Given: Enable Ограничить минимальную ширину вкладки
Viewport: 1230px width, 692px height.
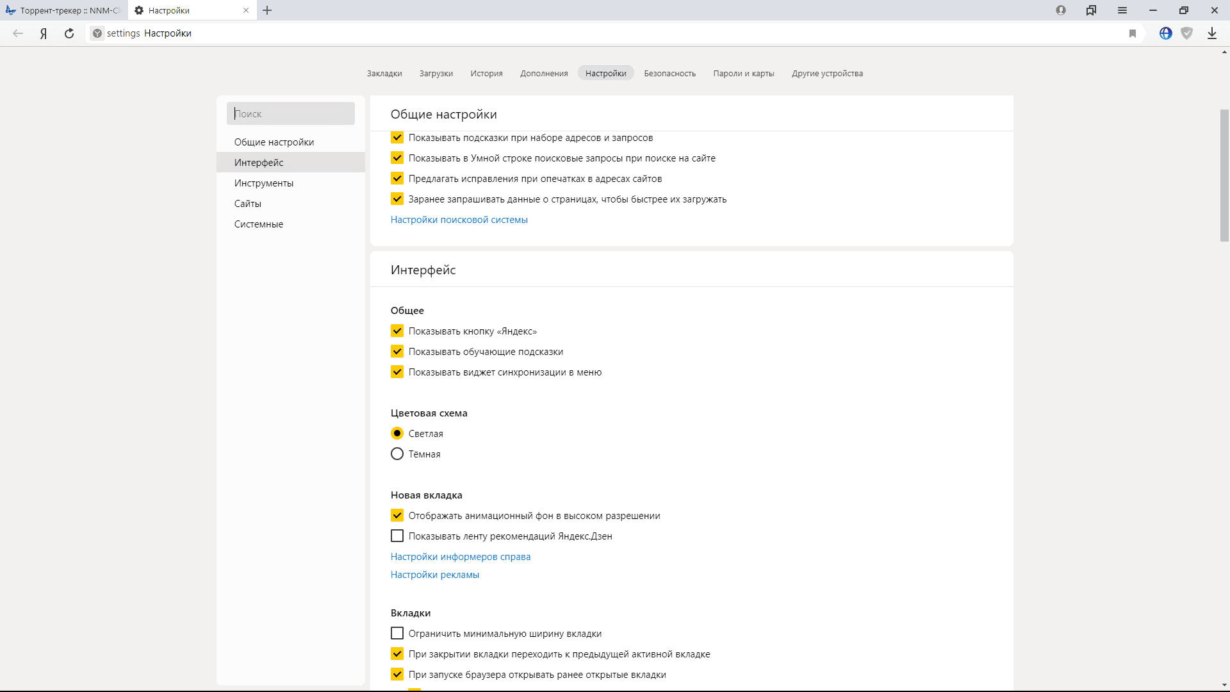Looking at the screenshot, I should click(x=397, y=633).
